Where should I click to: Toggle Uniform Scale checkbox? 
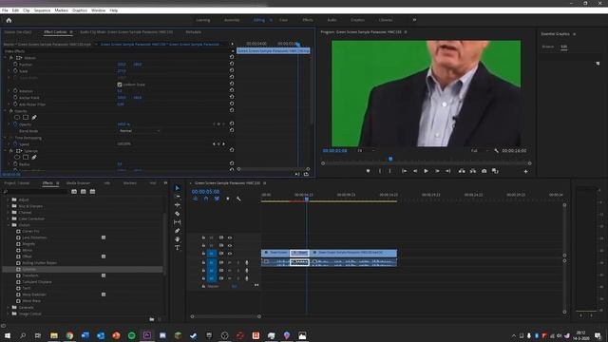pyautogui.click(x=120, y=85)
